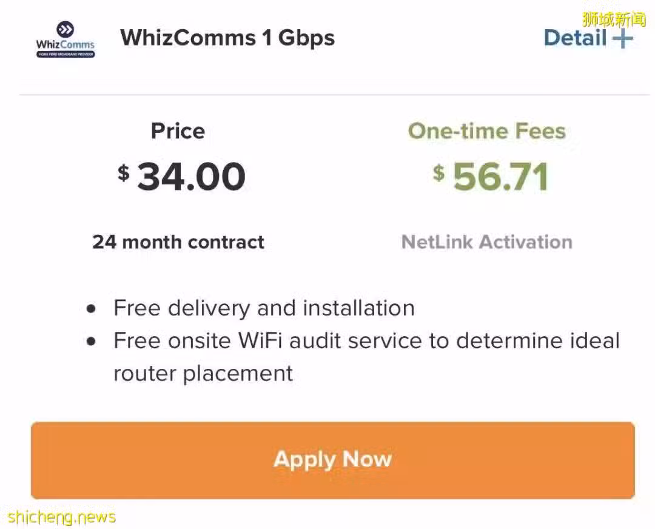Click the Apply Now button

point(333,460)
